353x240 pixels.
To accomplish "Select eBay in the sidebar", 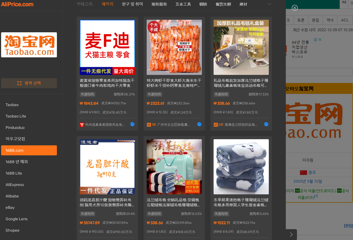I will point(29,207).
